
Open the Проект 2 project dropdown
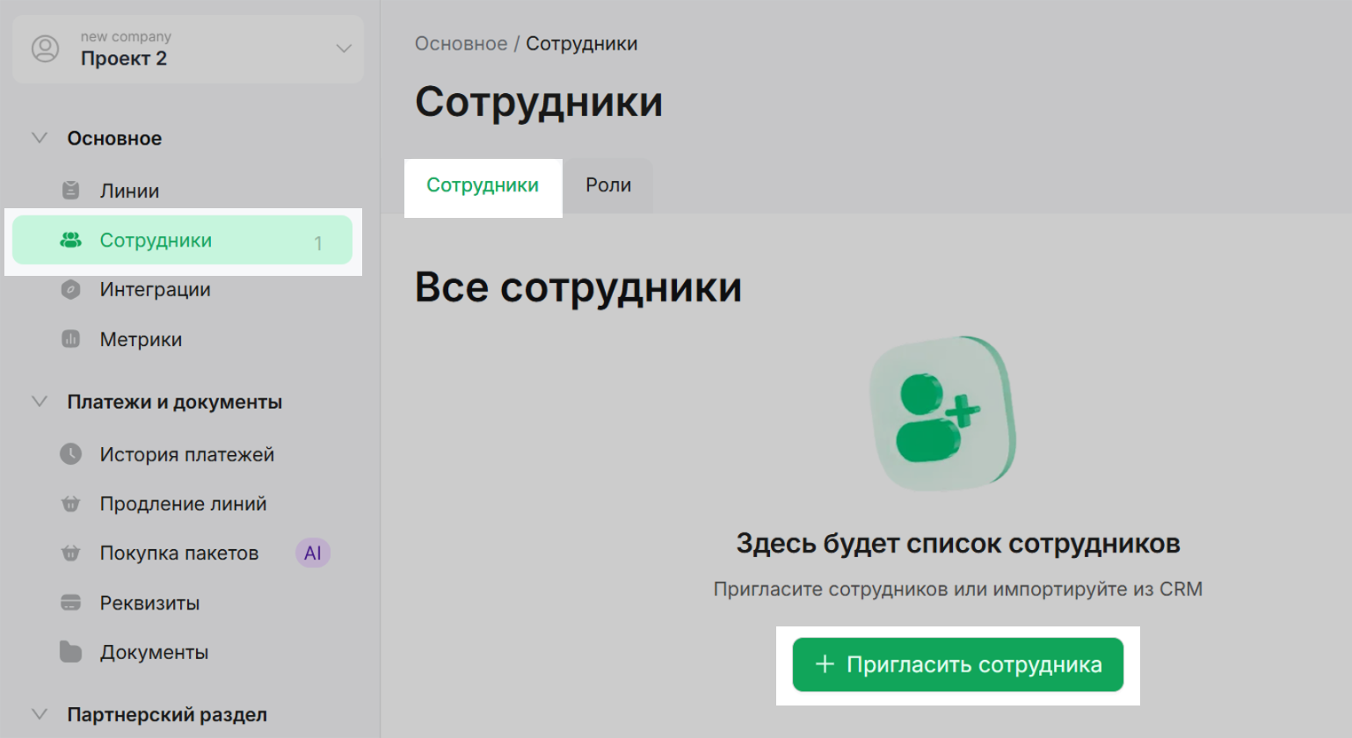pos(344,49)
